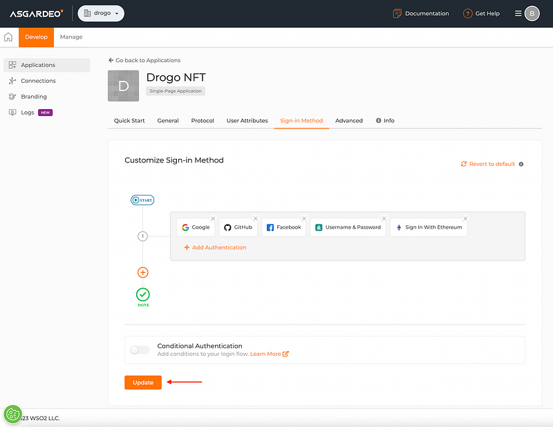Remove the Facebook authenticator
The image size is (553, 427).
pos(304,218)
